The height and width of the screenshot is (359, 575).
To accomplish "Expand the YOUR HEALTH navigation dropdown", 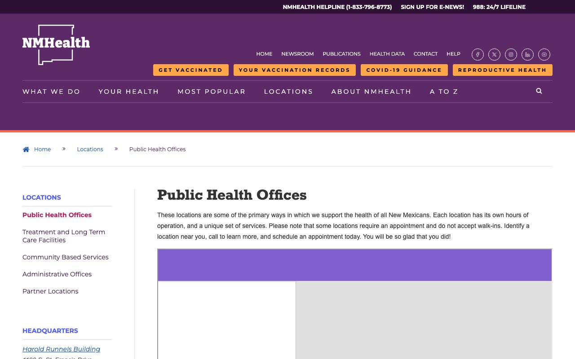I will (129, 92).
